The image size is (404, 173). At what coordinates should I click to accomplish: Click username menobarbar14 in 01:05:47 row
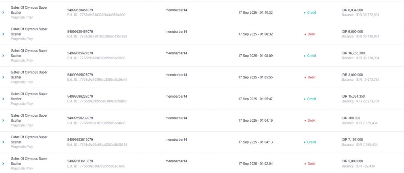coord(176,96)
